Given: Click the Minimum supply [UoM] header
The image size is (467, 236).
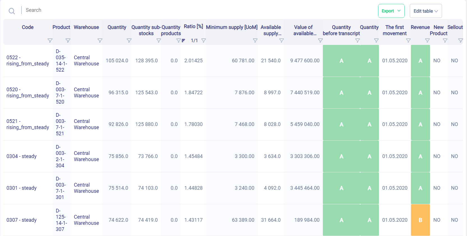Looking at the screenshot, I should click(x=231, y=27).
